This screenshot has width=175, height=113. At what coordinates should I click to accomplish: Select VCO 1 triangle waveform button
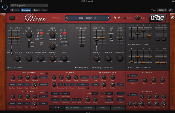point(41,30)
